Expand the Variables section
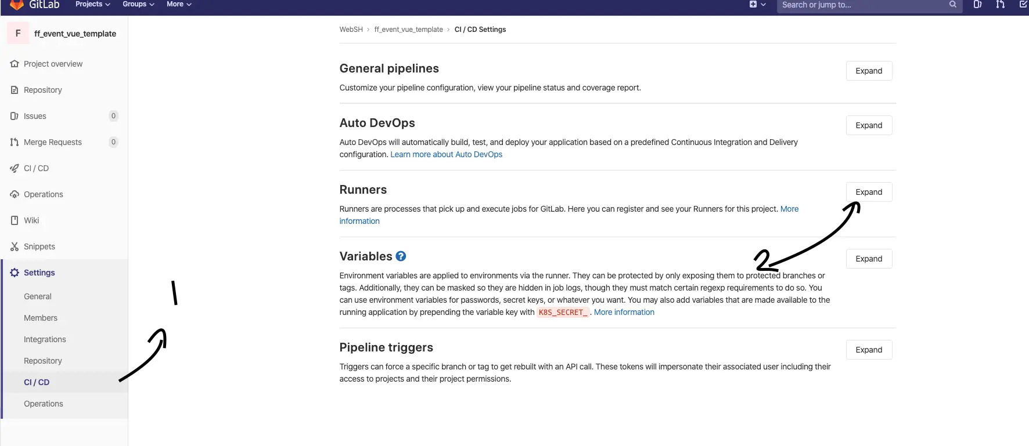 pos(869,259)
